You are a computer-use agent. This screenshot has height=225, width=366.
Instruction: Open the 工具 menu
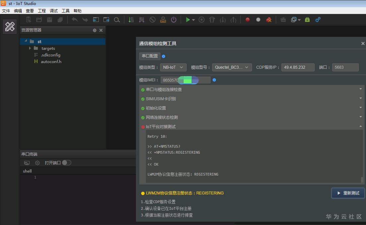pyautogui.click(x=65, y=11)
